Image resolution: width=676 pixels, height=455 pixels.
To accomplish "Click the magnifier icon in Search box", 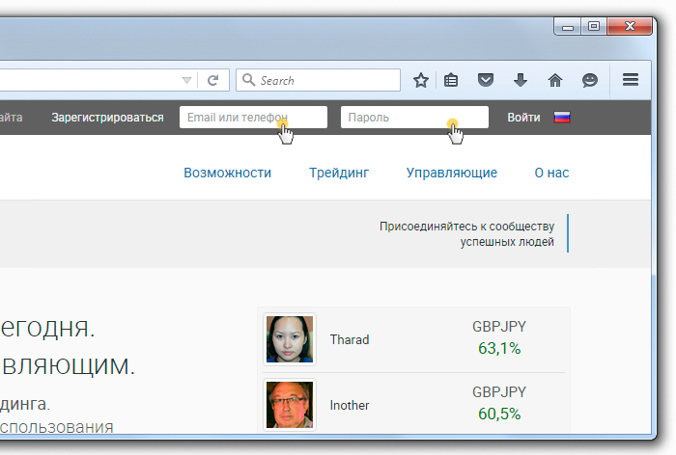I will [248, 80].
